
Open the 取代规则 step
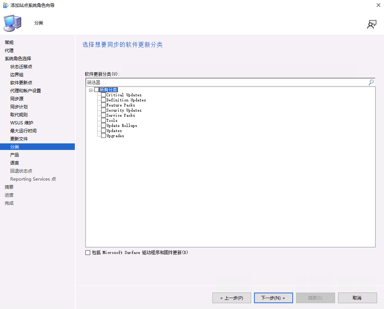tap(19, 115)
